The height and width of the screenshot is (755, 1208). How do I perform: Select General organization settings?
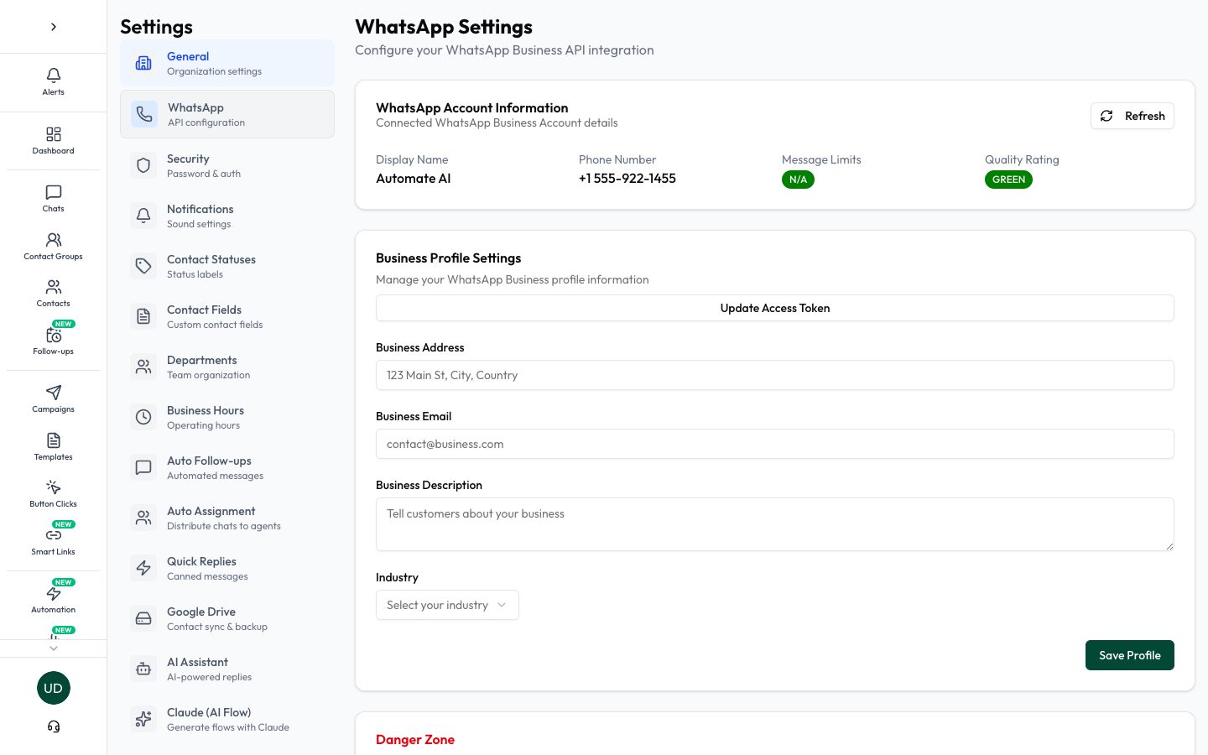click(x=227, y=63)
